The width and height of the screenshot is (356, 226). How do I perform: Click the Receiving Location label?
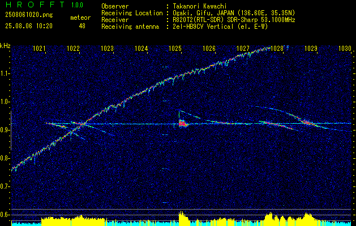[132, 13]
